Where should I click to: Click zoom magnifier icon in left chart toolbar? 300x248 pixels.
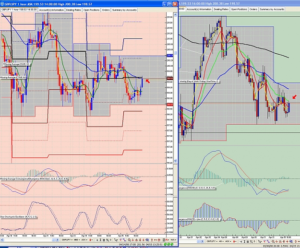pos(129,240)
